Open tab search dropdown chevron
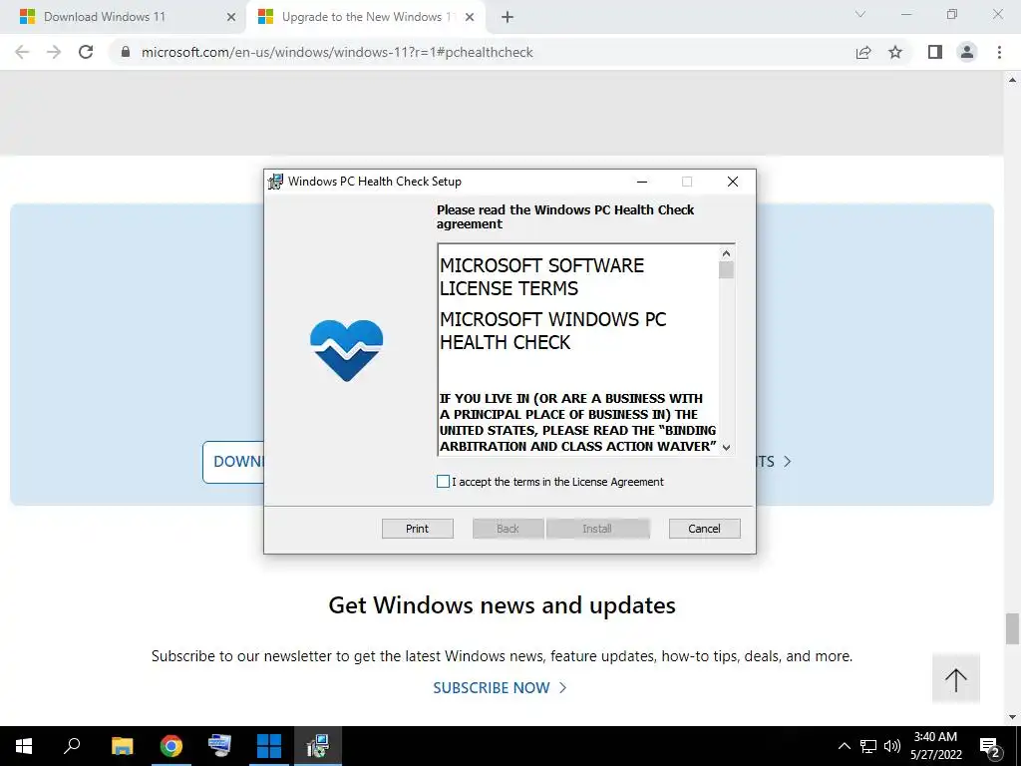The image size is (1021, 766). pyautogui.click(x=860, y=14)
